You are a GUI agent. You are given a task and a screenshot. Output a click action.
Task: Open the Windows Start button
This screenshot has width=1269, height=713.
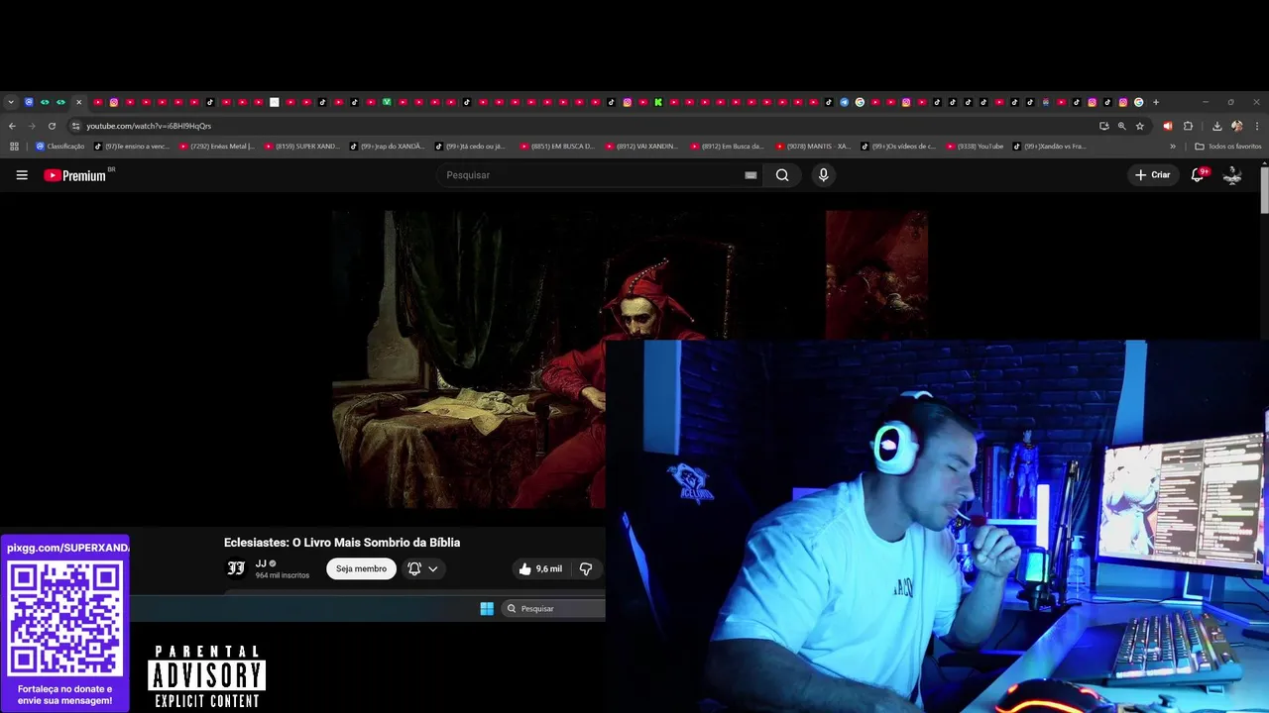[487, 608]
